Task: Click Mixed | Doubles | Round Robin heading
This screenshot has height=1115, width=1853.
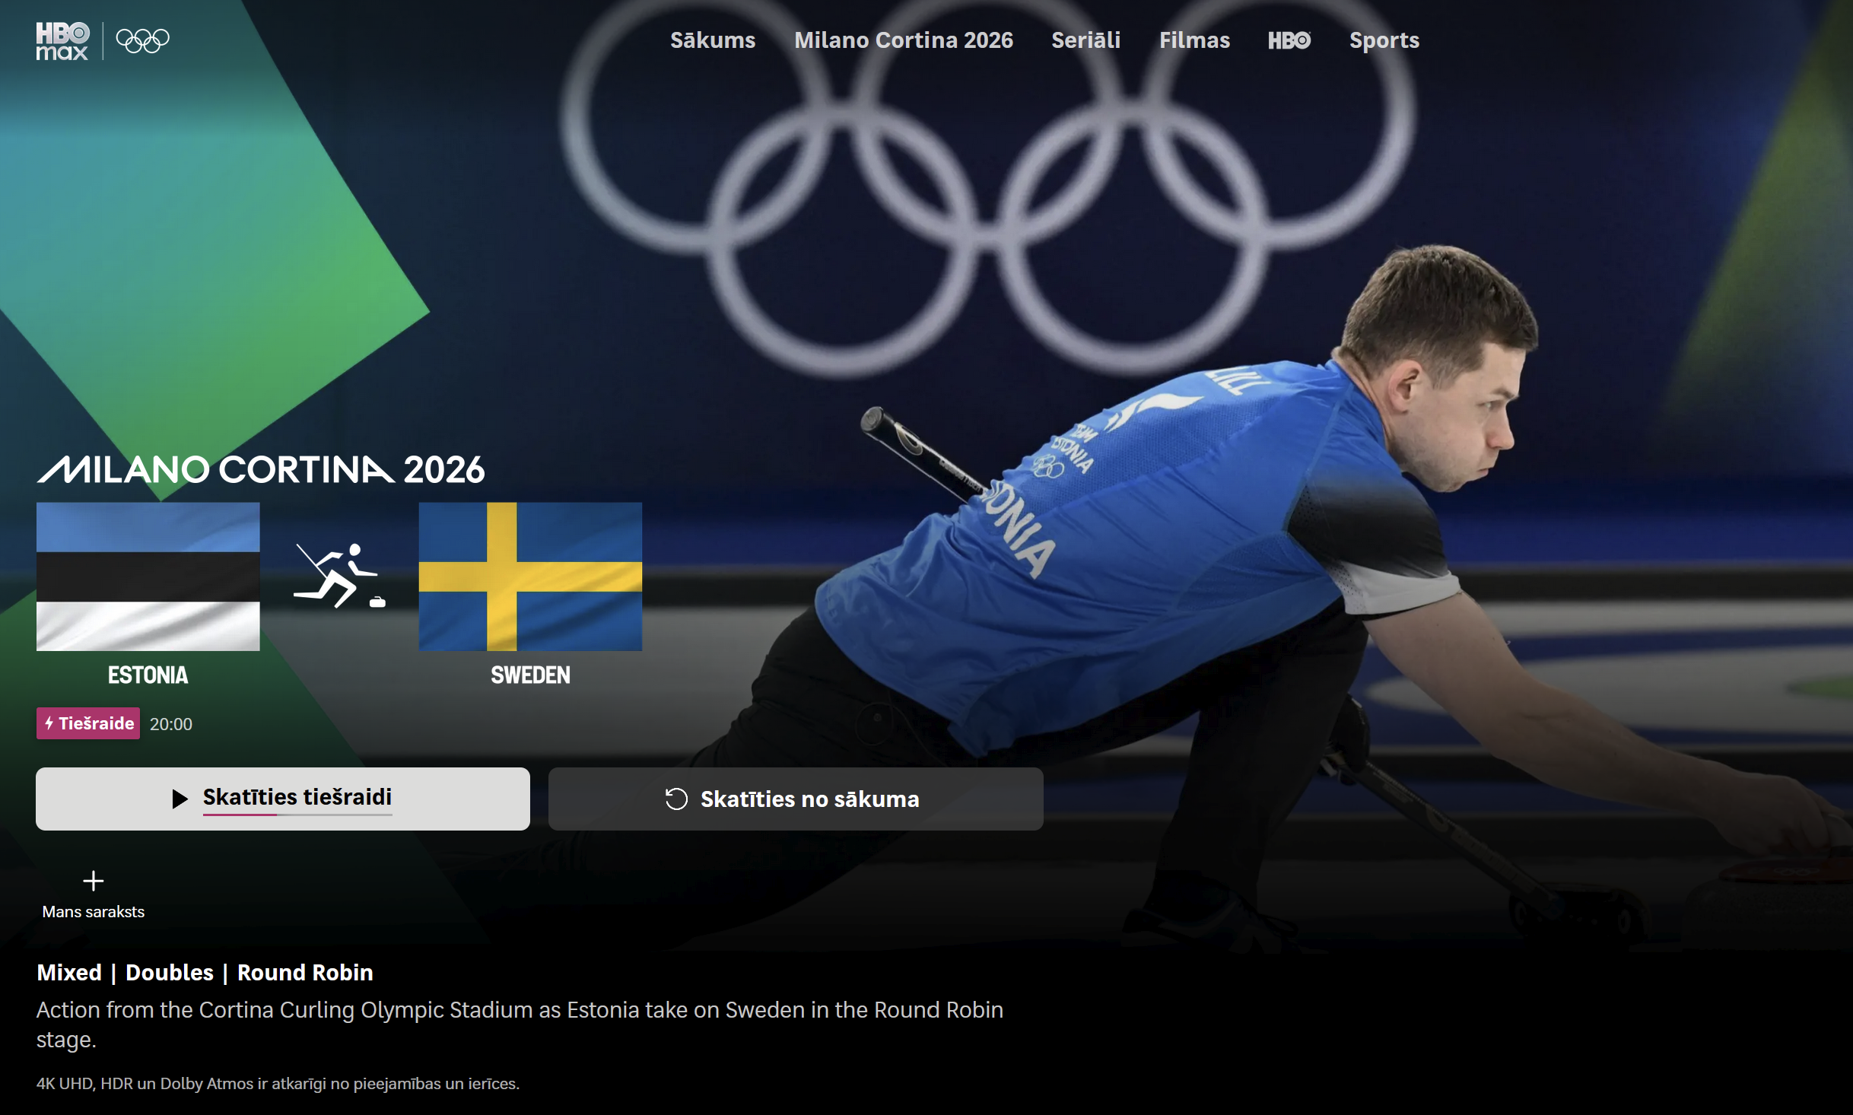Action: 205,973
